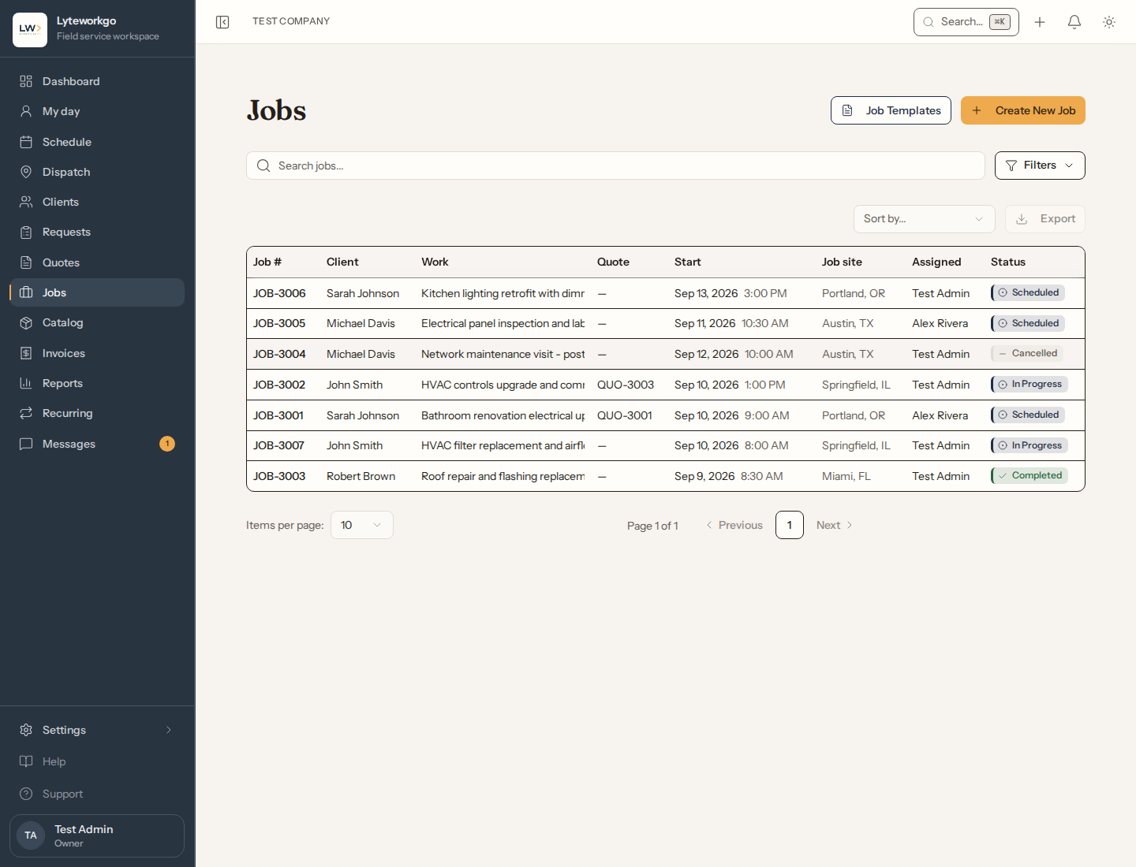The height and width of the screenshot is (867, 1136).
Task: Open Quotes section
Action: pos(97,262)
